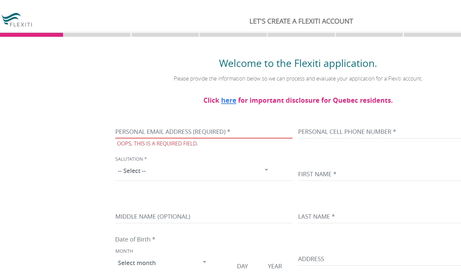
Task: Click the 'Let's Create a Flexiti Account' title
Action: (x=301, y=22)
